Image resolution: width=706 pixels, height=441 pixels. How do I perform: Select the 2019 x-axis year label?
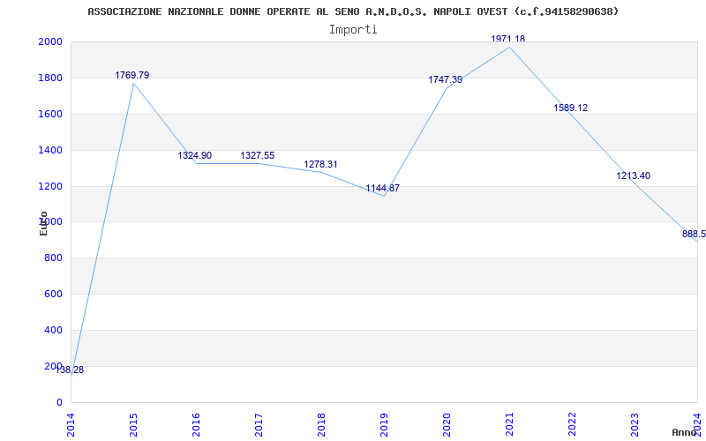(384, 425)
